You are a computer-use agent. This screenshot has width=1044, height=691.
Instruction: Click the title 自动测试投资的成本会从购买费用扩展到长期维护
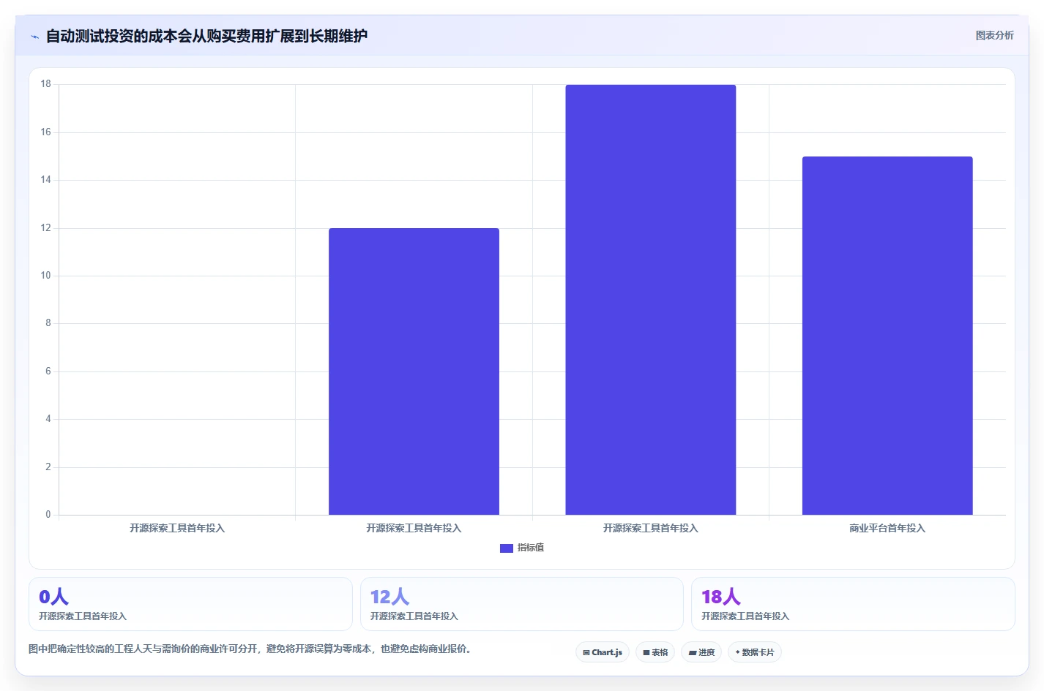click(x=206, y=36)
